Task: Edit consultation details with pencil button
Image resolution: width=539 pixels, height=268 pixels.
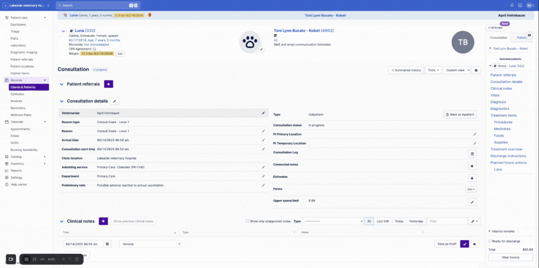Action: point(115,101)
